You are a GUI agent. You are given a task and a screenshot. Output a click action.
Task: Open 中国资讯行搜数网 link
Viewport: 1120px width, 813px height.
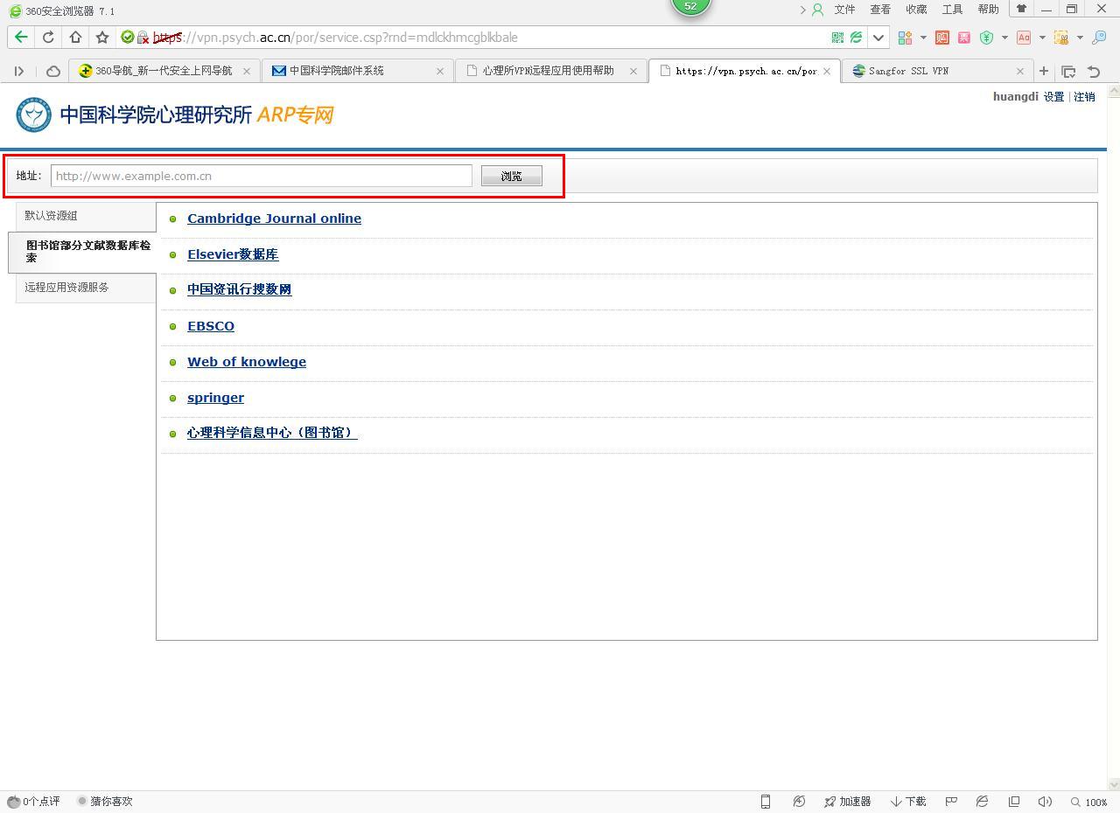click(x=240, y=289)
